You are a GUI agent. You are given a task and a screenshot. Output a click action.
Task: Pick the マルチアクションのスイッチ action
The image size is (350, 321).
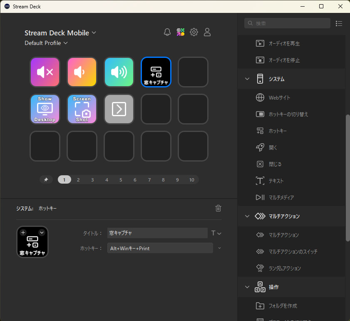[x=291, y=251]
